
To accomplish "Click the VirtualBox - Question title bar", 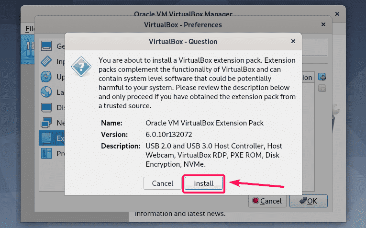I will [x=183, y=41].
